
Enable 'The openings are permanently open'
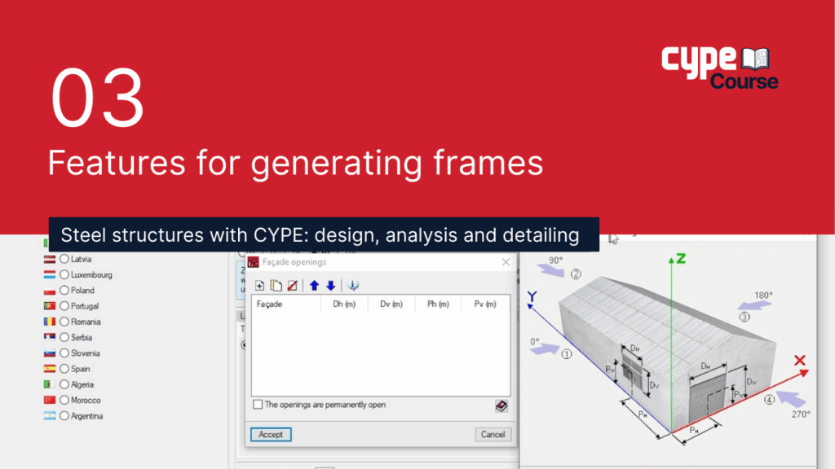(x=258, y=405)
